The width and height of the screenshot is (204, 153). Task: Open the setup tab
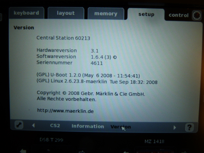[x=146, y=14]
